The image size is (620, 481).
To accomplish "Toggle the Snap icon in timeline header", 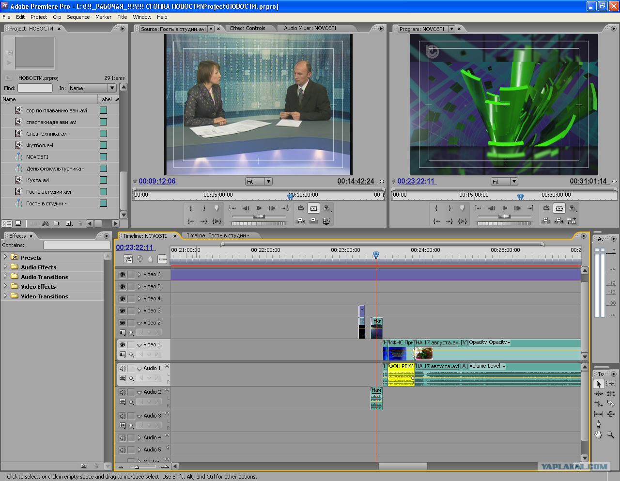I will (x=128, y=259).
